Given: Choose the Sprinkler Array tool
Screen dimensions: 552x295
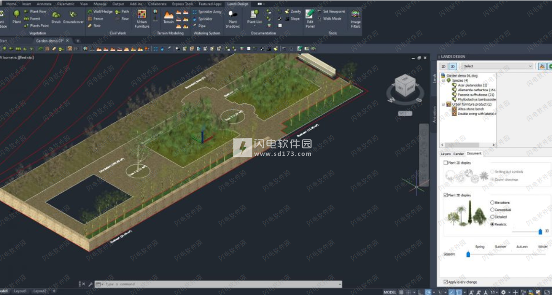Looking at the screenshot, I should pos(207,11).
